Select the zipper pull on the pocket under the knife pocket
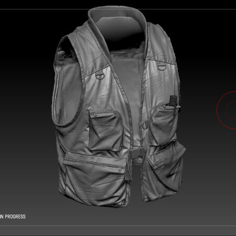Image resolution: width=236 pixels, height=236 pixels. point(155,166)
